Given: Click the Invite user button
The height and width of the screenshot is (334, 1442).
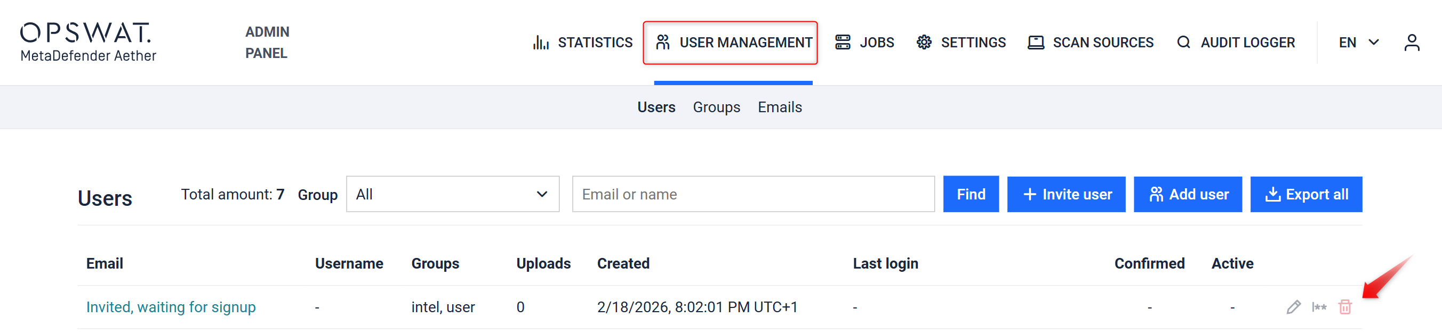Looking at the screenshot, I should 1066,194.
